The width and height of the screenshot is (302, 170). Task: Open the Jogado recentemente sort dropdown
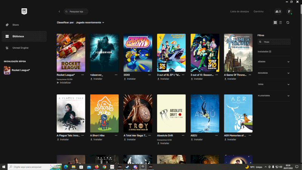point(90,23)
